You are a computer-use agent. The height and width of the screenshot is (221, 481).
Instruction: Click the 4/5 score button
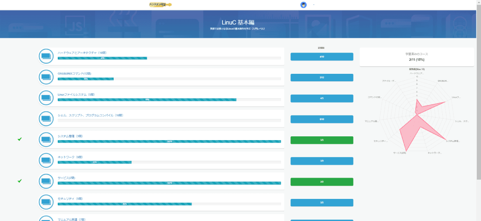pos(322,98)
